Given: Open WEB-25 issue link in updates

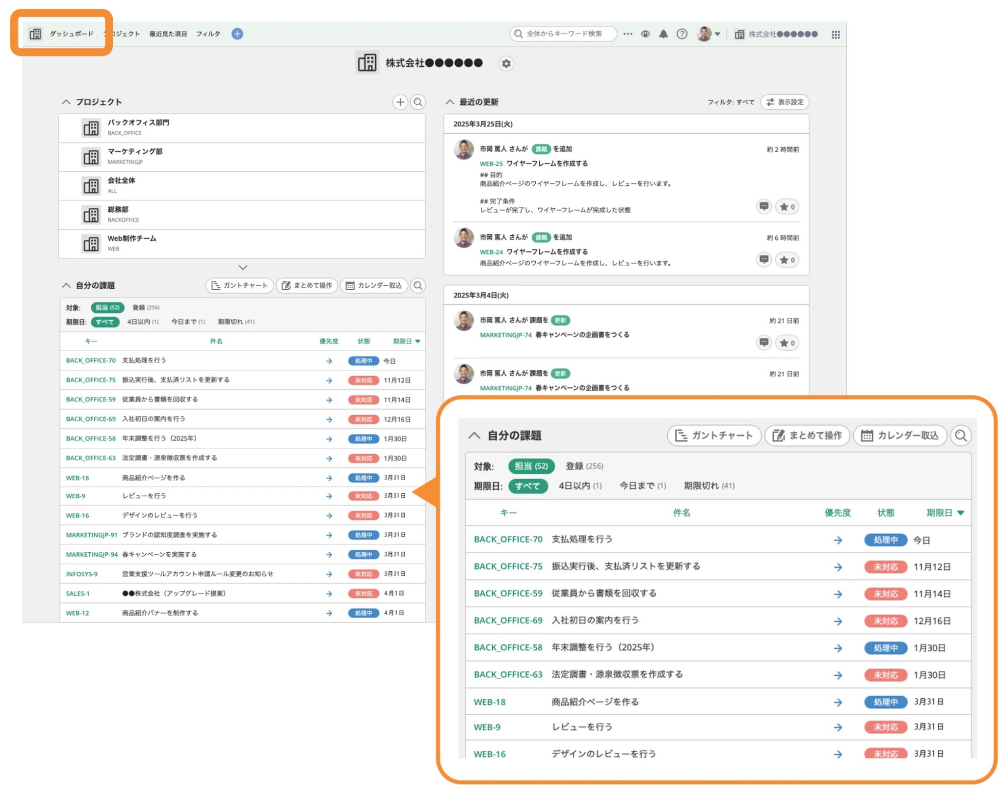Looking at the screenshot, I should pyautogui.click(x=491, y=164).
